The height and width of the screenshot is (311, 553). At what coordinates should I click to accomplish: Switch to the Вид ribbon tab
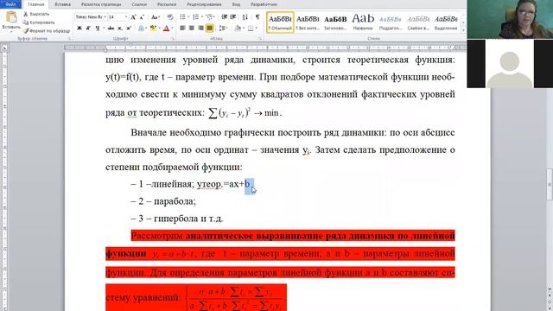click(x=236, y=4)
